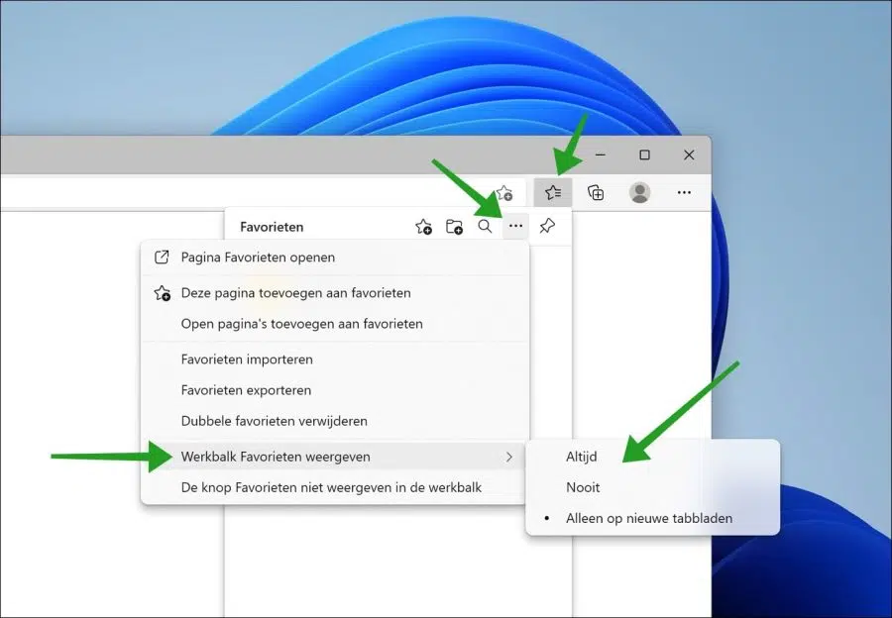
Task: Select De knop Favorieten niet weergeven in de werkbalk
Action: pos(335,488)
